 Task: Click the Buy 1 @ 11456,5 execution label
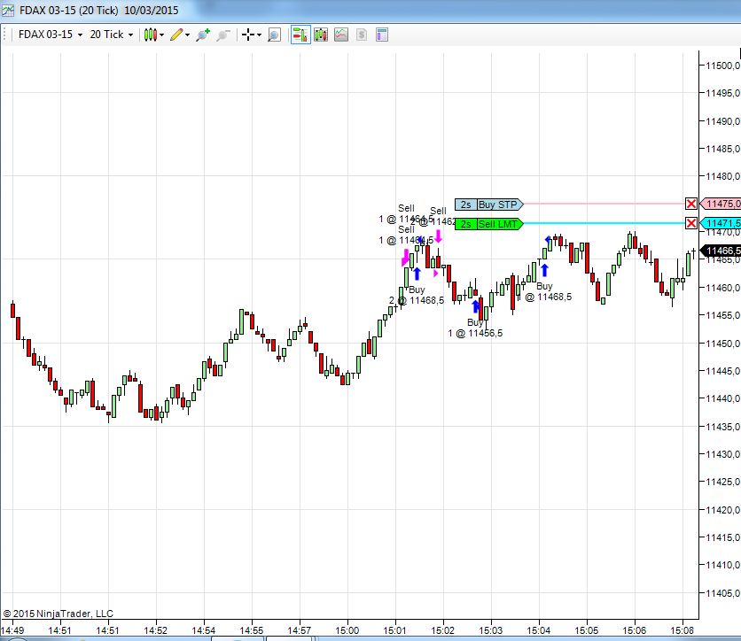coord(475,328)
